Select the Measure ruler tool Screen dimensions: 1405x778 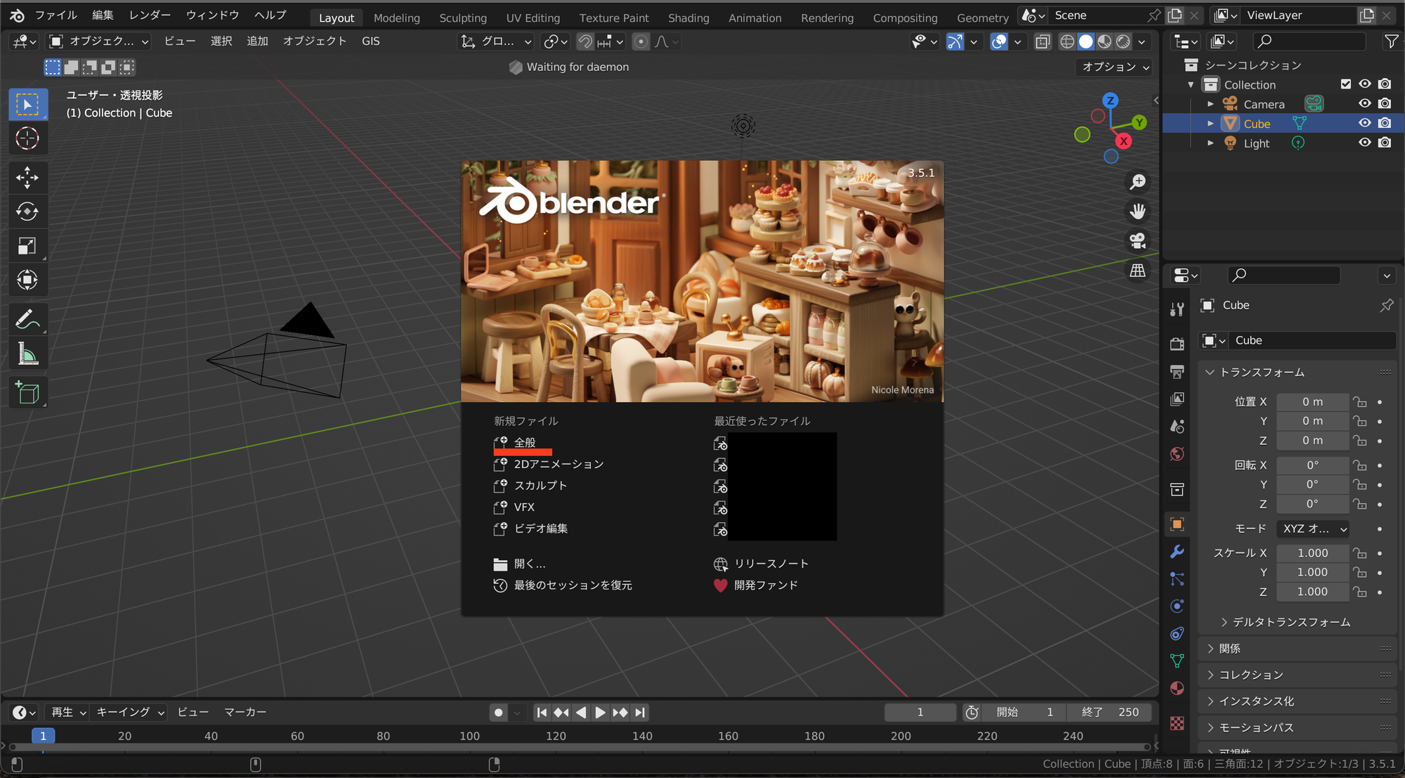click(x=27, y=354)
